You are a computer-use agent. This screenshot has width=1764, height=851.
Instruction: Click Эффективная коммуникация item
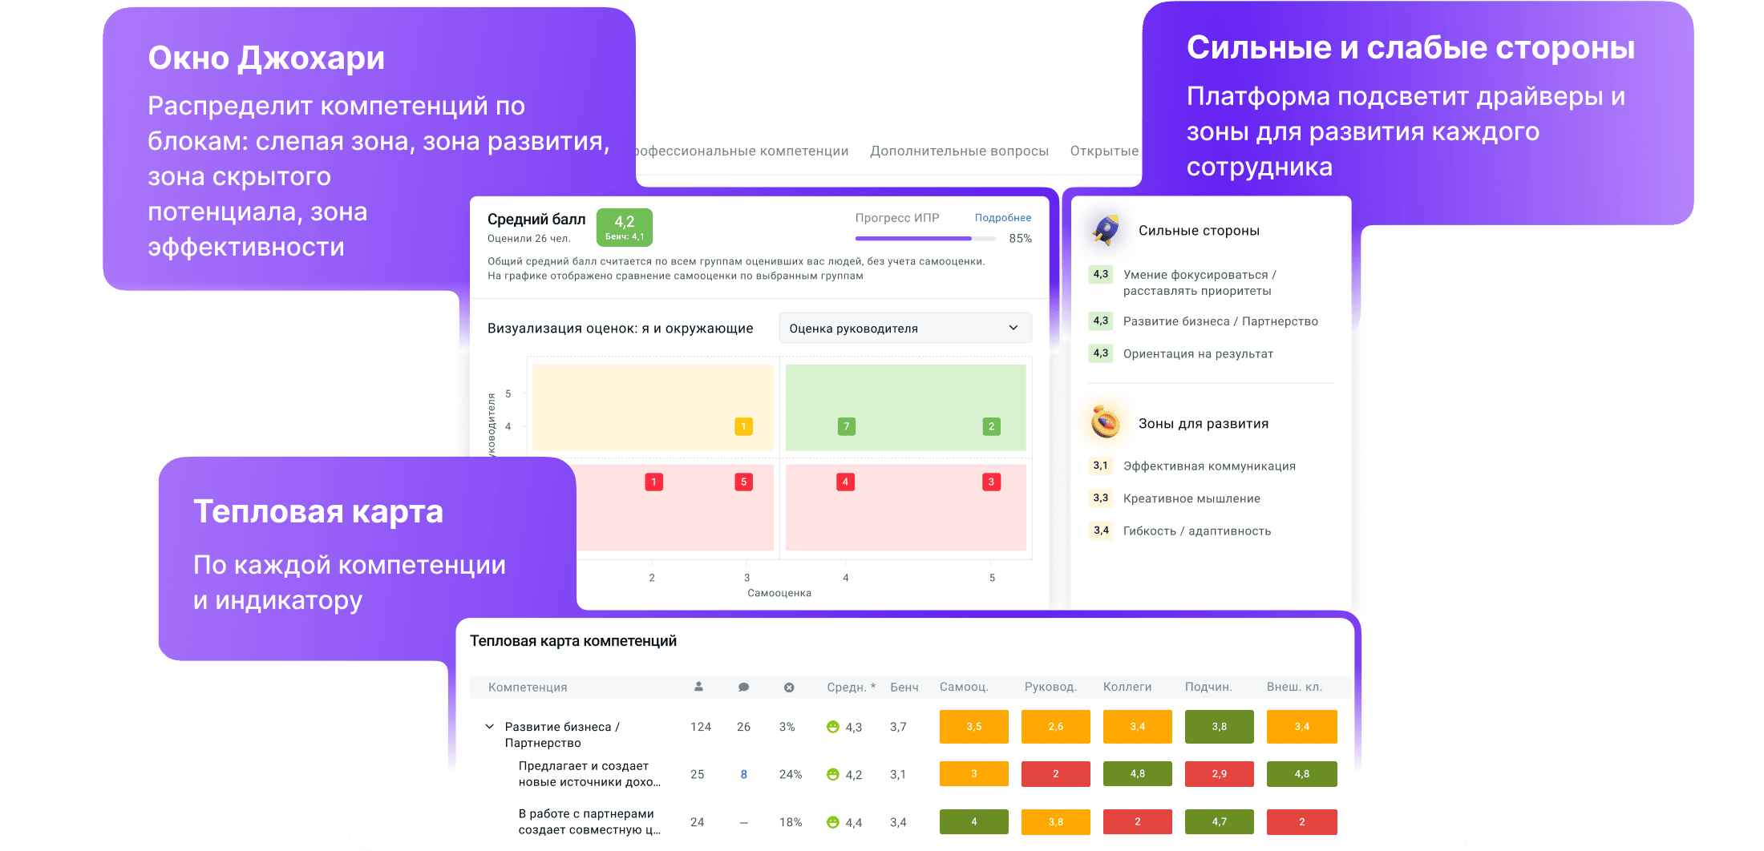(1209, 466)
